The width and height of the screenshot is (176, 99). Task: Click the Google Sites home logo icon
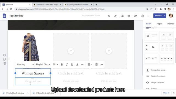[x=4, y=16]
